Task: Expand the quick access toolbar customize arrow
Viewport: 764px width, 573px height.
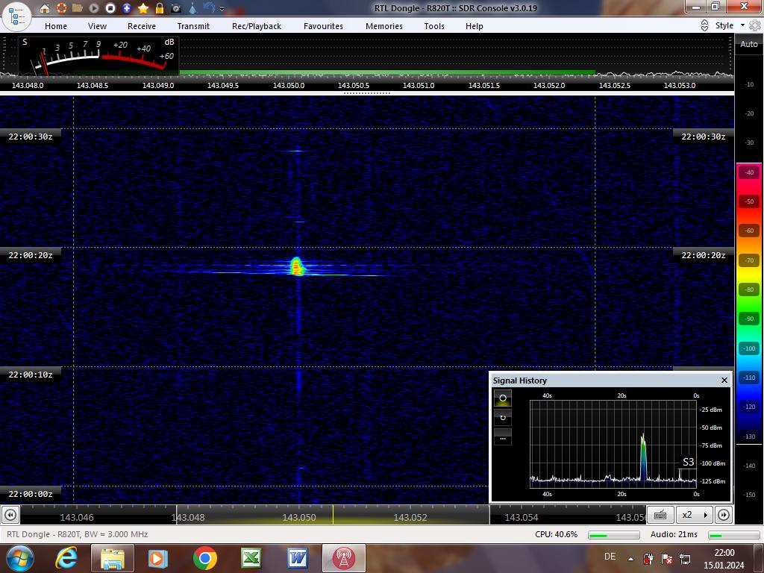Action: (222, 9)
